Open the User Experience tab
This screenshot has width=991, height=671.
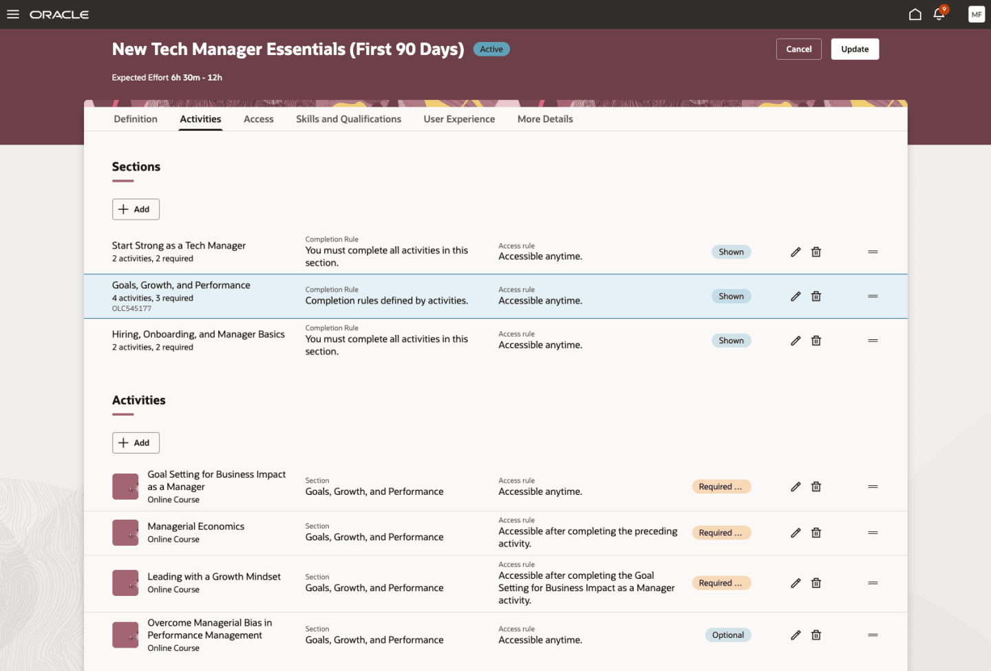459,119
